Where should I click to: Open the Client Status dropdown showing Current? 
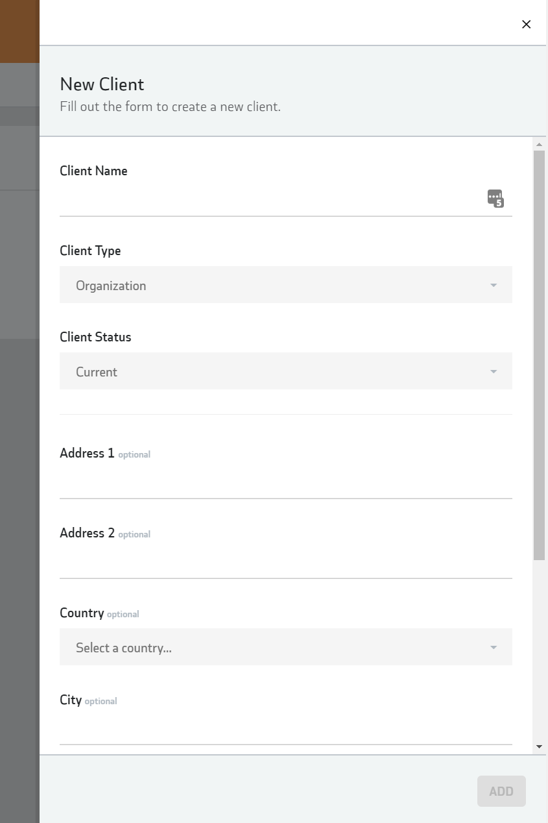click(x=285, y=371)
